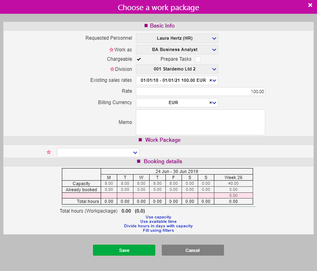This screenshot has height=271, width=317.
Task: Select Divide hours in days with capacity
Action: click(158, 226)
